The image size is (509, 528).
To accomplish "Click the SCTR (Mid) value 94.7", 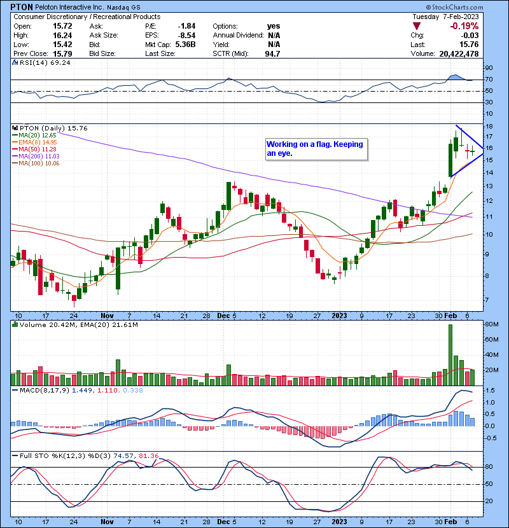I will click(x=272, y=53).
